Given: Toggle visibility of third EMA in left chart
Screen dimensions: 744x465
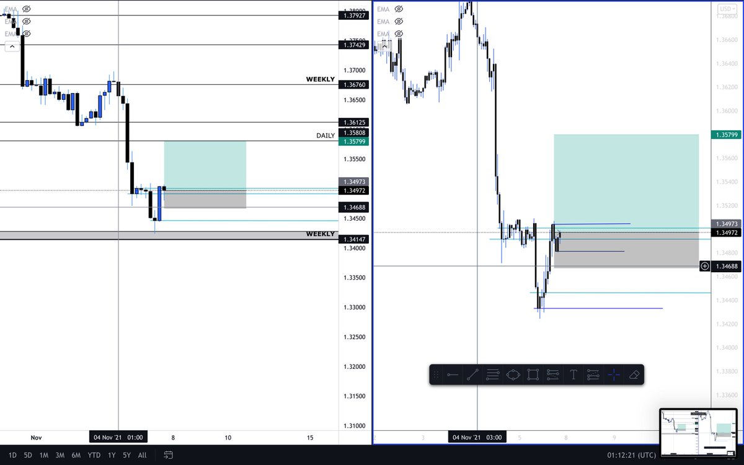Looking at the screenshot, I should [27, 33].
